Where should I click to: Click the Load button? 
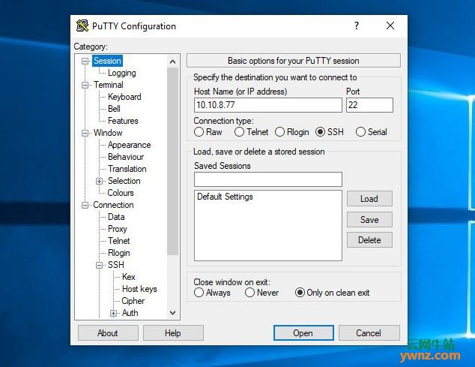pos(369,199)
